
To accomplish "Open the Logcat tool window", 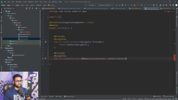I will pos(44,96).
